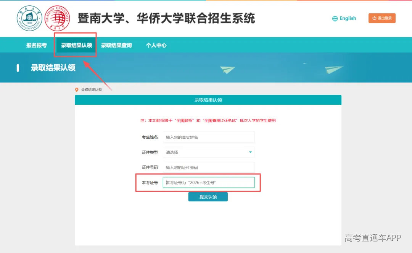Click the 录取结果认领 banner heading
The image size is (412, 253).
(x=53, y=68)
